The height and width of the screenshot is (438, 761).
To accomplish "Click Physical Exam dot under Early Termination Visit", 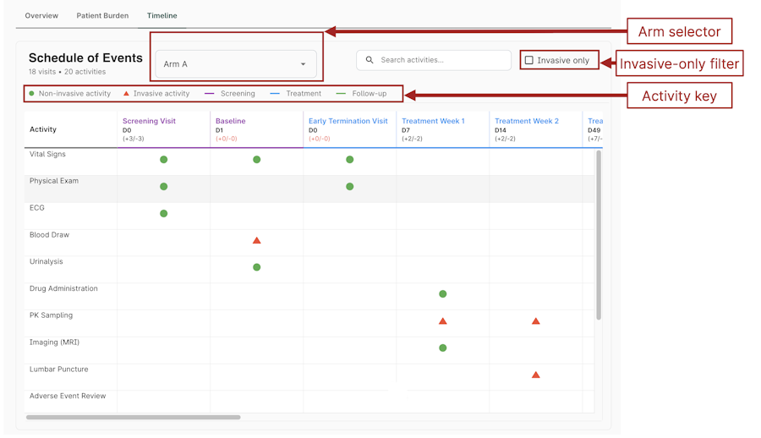I will point(349,187).
